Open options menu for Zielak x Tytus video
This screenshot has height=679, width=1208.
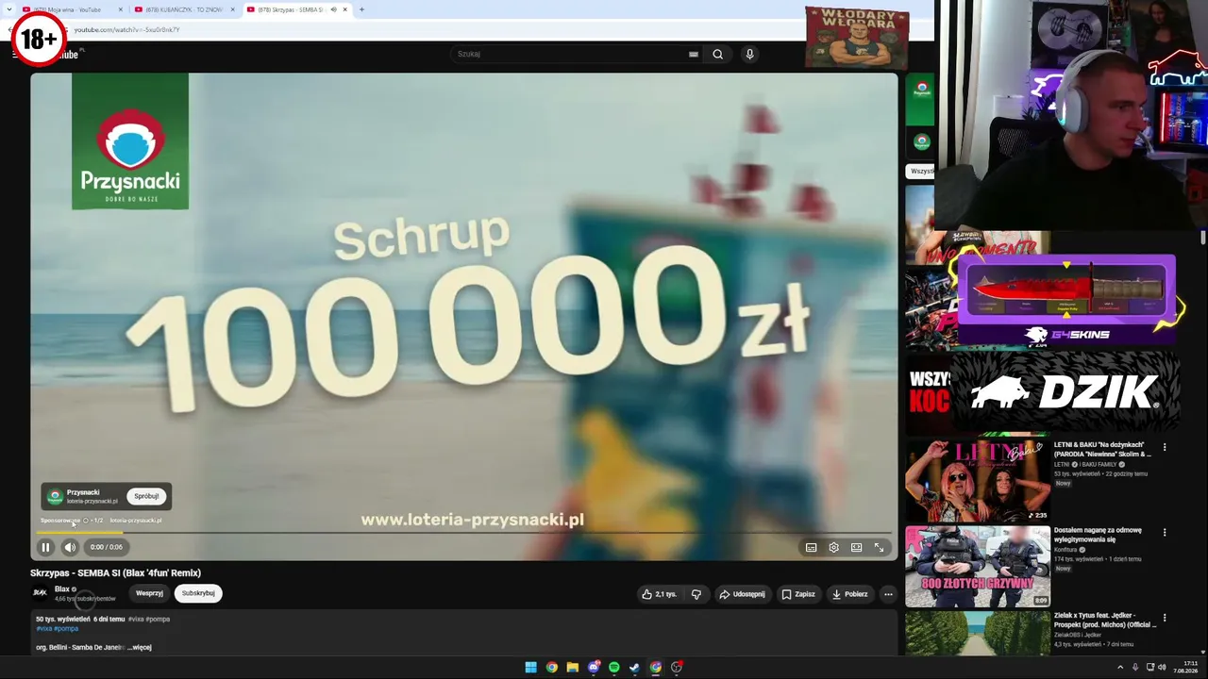point(1165,618)
